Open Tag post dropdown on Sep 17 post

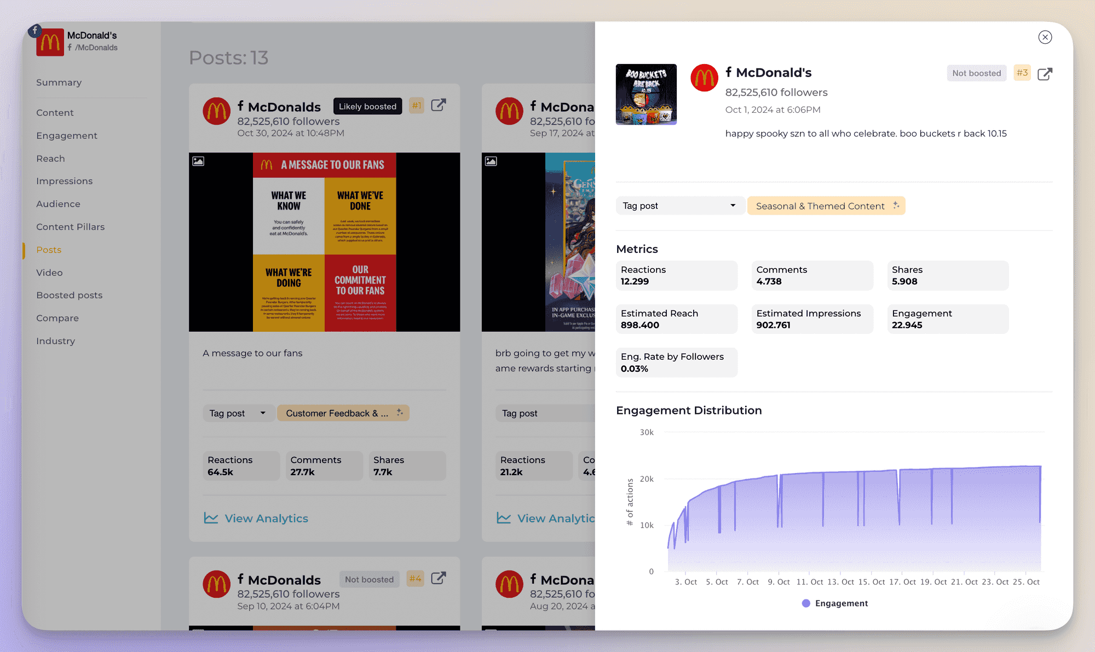point(545,413)
